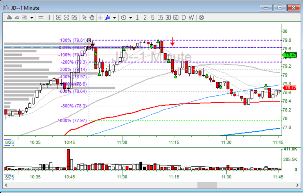Switch to the Daily (D) timeframe
Screen dimensions: 303x193
183,18
